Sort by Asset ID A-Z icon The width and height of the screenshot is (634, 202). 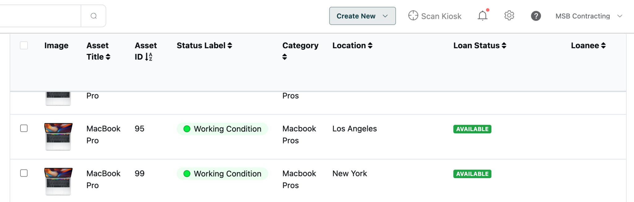pyautogui.click(x=149, y=57)
